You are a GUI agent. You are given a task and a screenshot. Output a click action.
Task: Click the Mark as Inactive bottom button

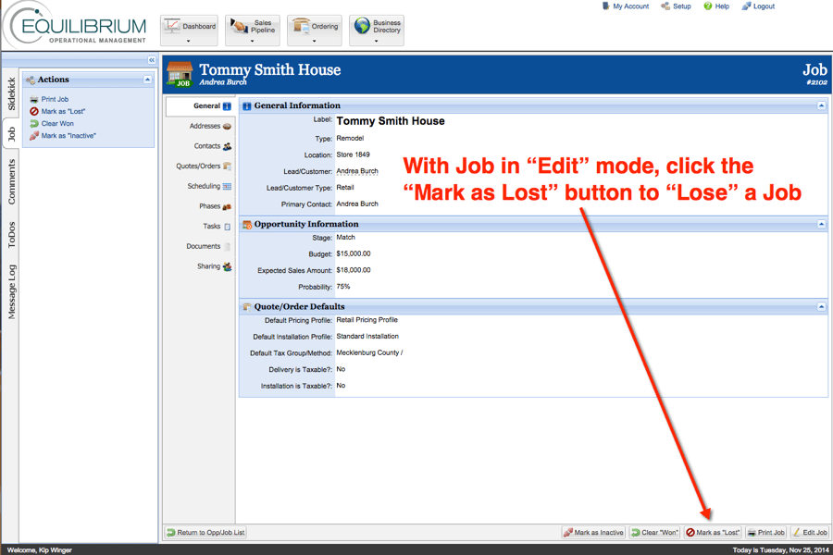point(593,532)
